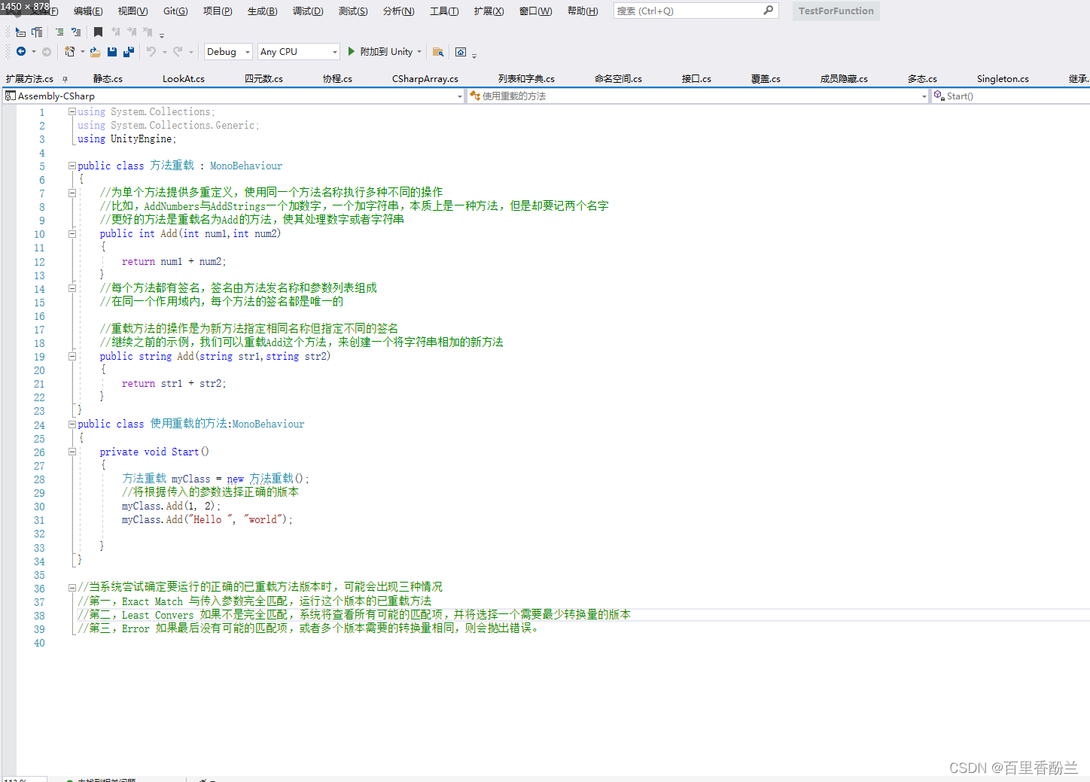Click the find in files folder icon

coord(438,51)
